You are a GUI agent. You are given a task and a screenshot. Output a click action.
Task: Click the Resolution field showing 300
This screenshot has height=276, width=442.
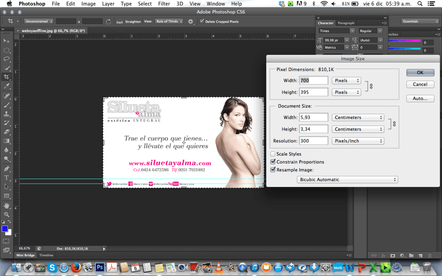[x=313, y=141]
